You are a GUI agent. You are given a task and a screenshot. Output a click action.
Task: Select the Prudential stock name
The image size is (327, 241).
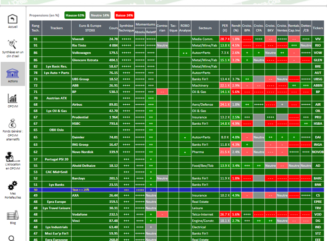pyautogui.click(x=80, y=117)
